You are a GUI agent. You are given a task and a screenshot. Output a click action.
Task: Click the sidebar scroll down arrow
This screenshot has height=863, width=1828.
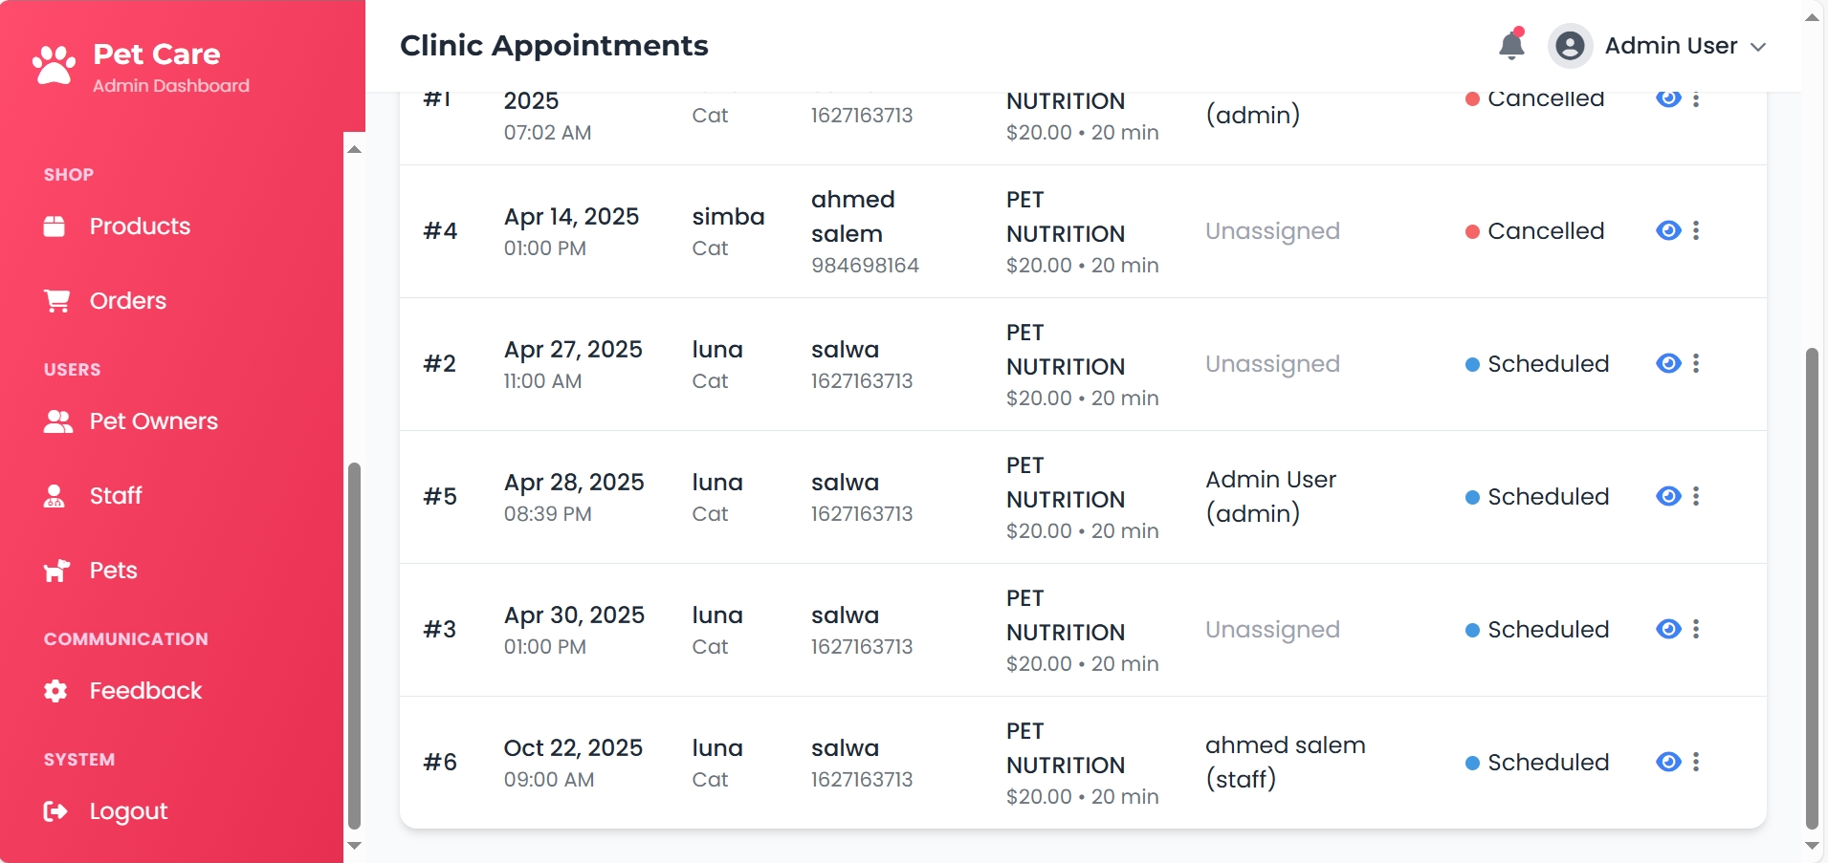(x=354, y=846)
